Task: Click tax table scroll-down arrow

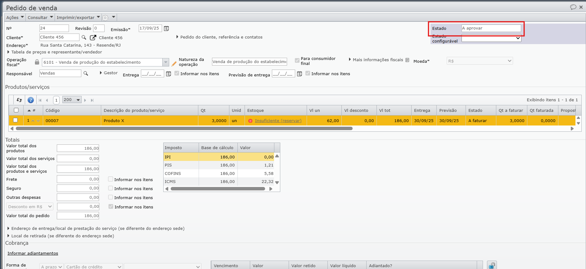Action: click(x=277, y=183)
